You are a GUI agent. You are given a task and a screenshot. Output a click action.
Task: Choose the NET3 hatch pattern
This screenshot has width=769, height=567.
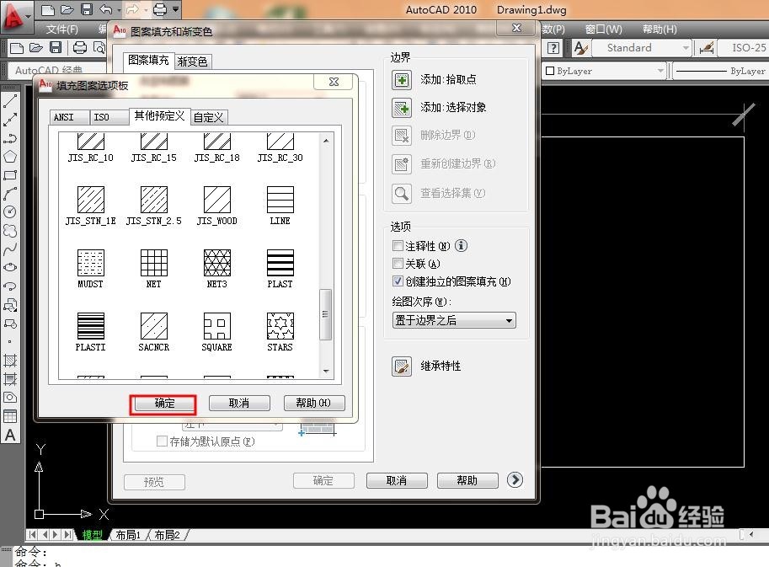[x=217, y=269]
